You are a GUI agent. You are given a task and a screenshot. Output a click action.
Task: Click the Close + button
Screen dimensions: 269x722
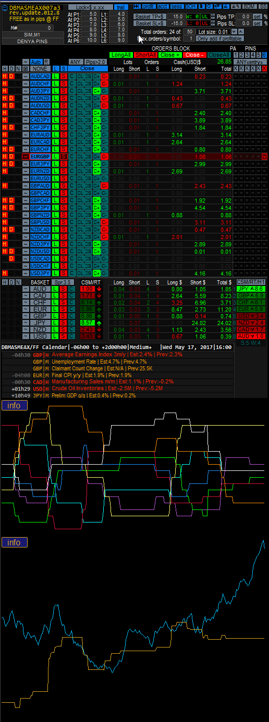pyautogui.click(x=170, y=55)
